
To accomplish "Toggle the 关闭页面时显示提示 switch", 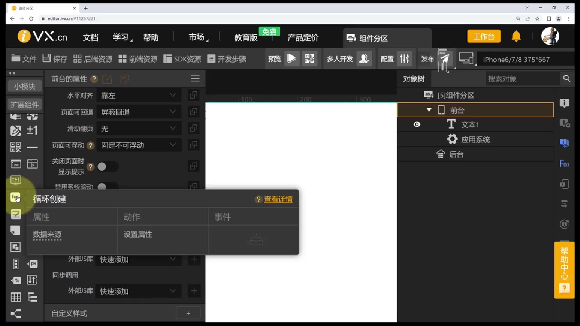I will tap(107, 167).
